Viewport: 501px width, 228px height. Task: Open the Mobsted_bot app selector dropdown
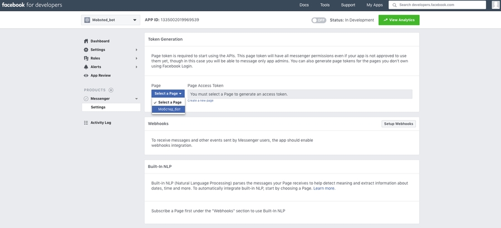click(111, 20)
